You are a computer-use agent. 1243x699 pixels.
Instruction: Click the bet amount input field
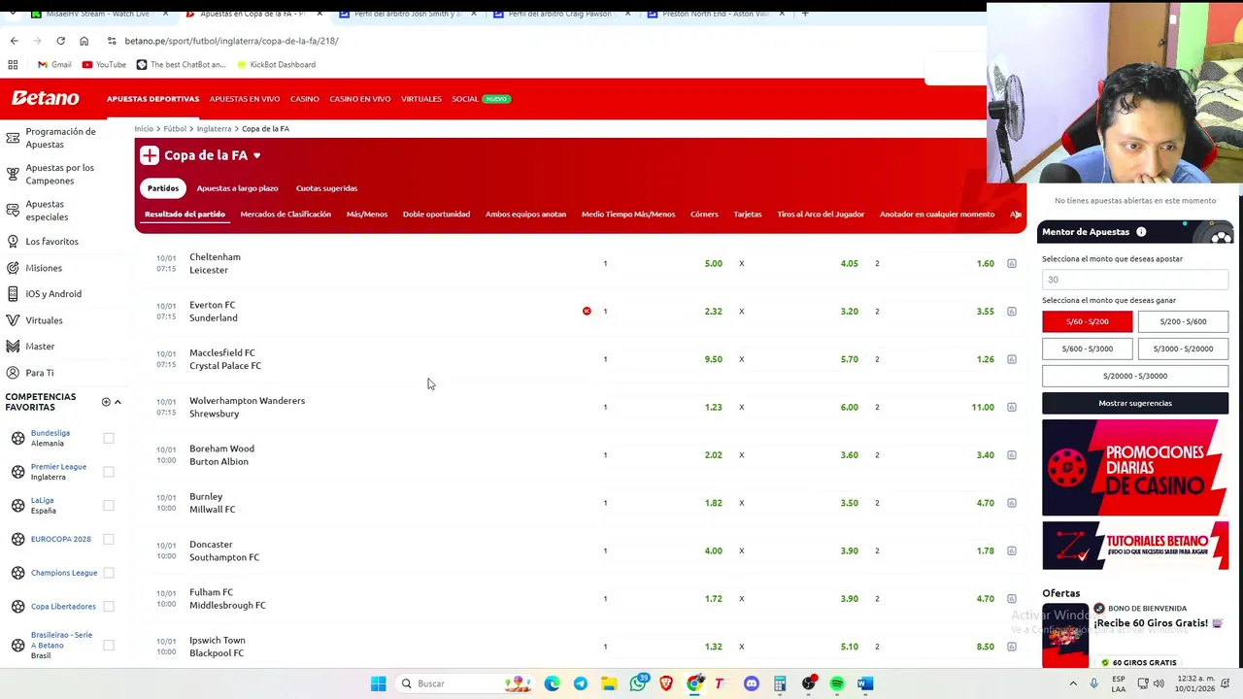coord(1135,280)
